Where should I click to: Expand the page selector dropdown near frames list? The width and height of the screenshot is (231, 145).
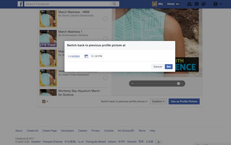click(45, 102)
